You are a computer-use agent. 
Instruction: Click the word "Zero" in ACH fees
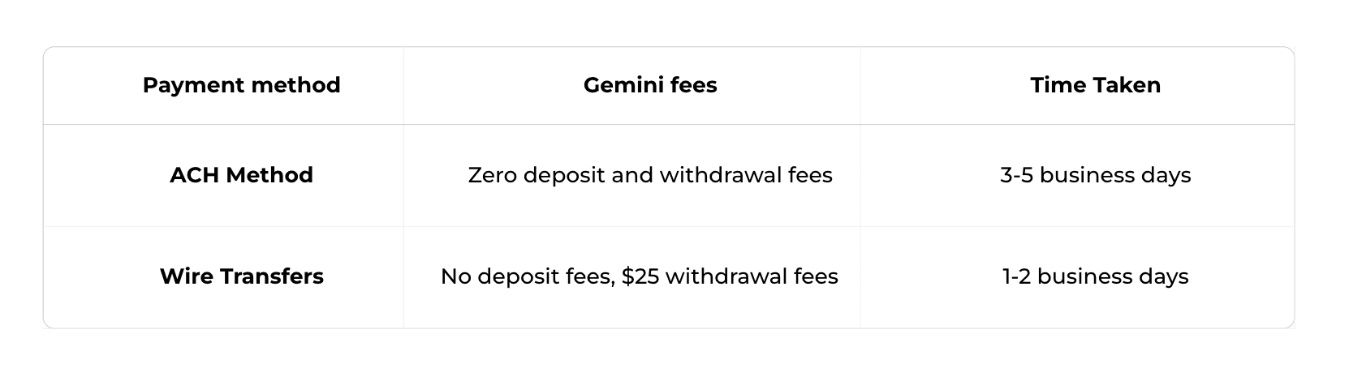pyautogui.click(x=492, y=175)
